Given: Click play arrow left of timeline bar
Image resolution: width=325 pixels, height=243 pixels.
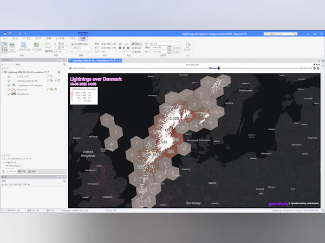Looking at the screenshot, I should tap(70, 68).
